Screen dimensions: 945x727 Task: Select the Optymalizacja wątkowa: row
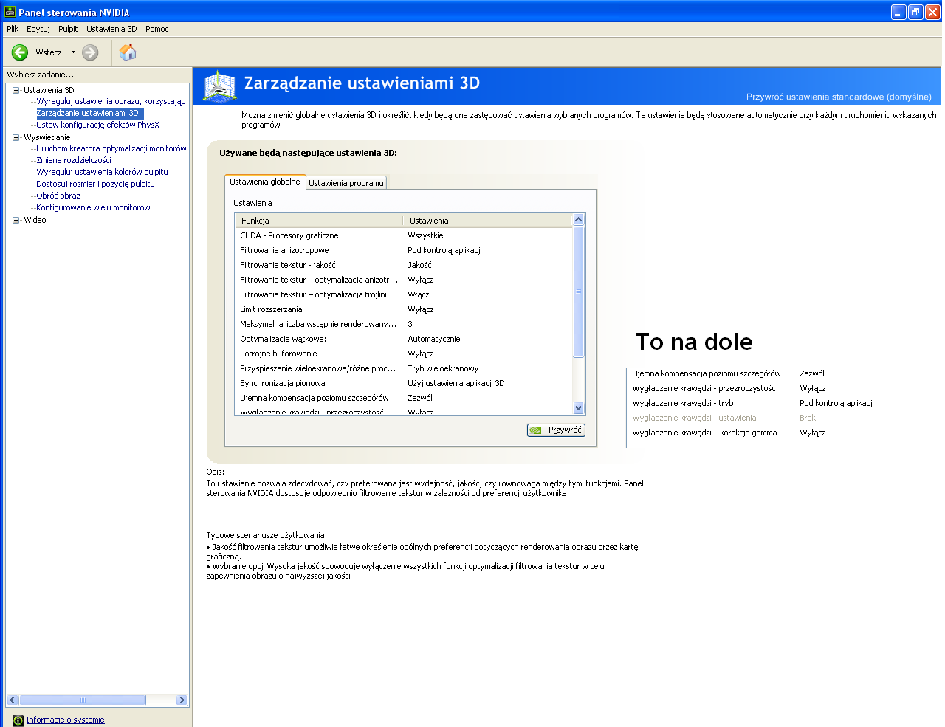pyautogui.click(x=403, y=339)
